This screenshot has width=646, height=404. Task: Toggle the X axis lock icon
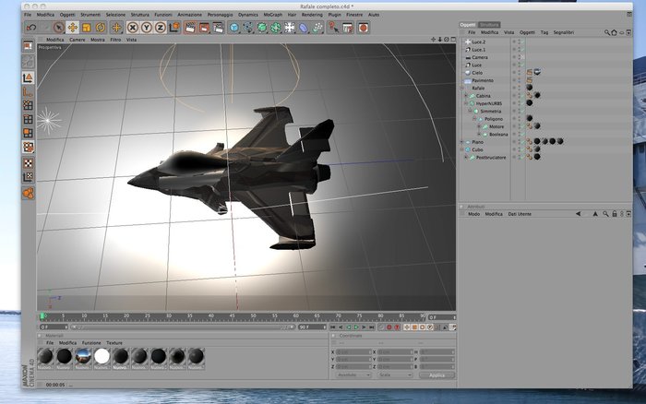pyautogui.click(x=132, y=28)
